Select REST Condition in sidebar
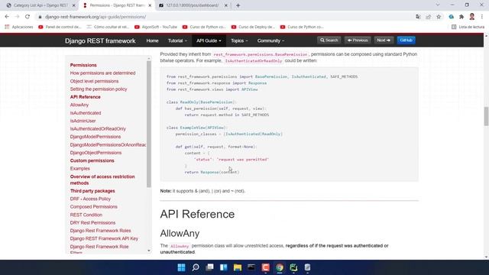This screenshot has height=275, width=489. coord(86,215)
